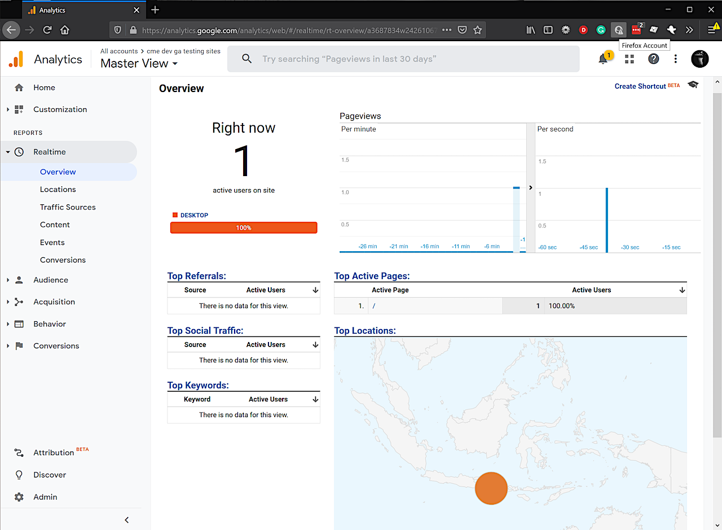Open the Firefox hamburger menu
The height and width of the screenshot is (530, 722).
click(712, 30)
